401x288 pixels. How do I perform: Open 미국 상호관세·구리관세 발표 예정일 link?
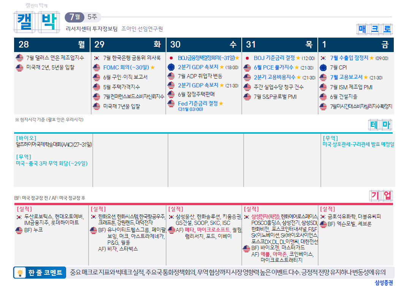(358, 144)
